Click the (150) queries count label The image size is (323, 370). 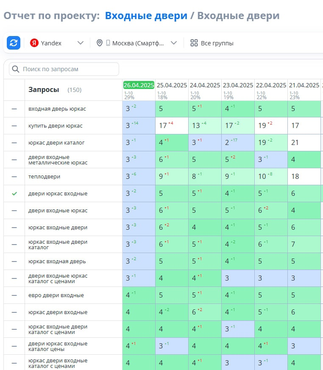tap(74, 90)
